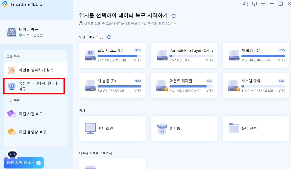The image size is (291, 169).
Task: Select 새 볼륨 (D:) drive card
Action: tap(256, 55)
